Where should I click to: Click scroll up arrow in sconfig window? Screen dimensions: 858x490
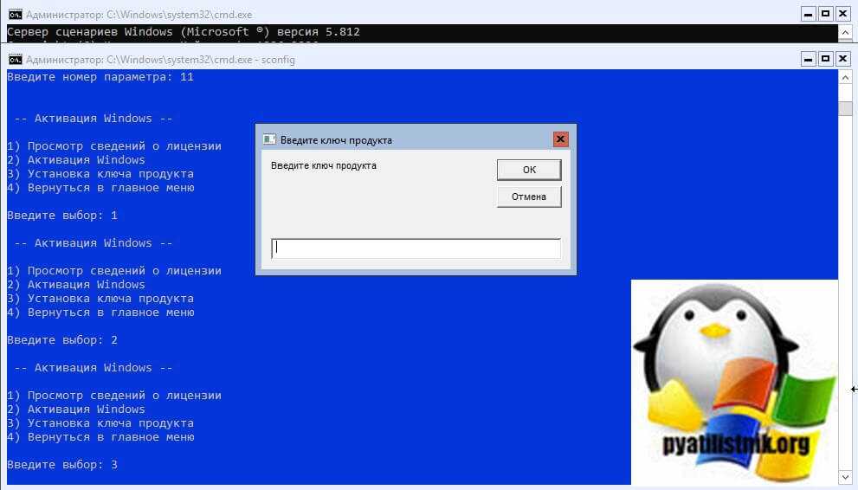[x=845, y=78]
